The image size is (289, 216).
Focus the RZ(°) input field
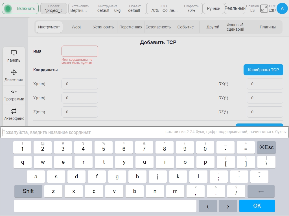pos(265,112)
